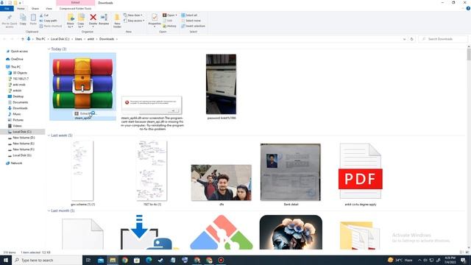Open the Compressed Folder Tools tab
Viewport: 471px width, 265px height.
pos(75,9)
